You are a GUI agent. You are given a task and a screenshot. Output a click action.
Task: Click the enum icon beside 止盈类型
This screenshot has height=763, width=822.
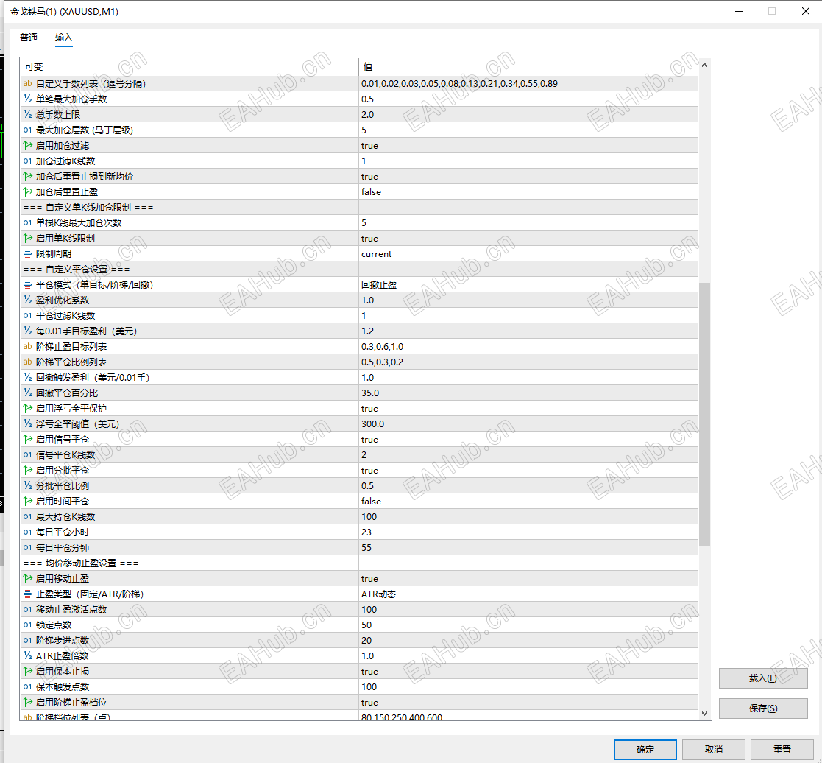click(x=28, y=594)
